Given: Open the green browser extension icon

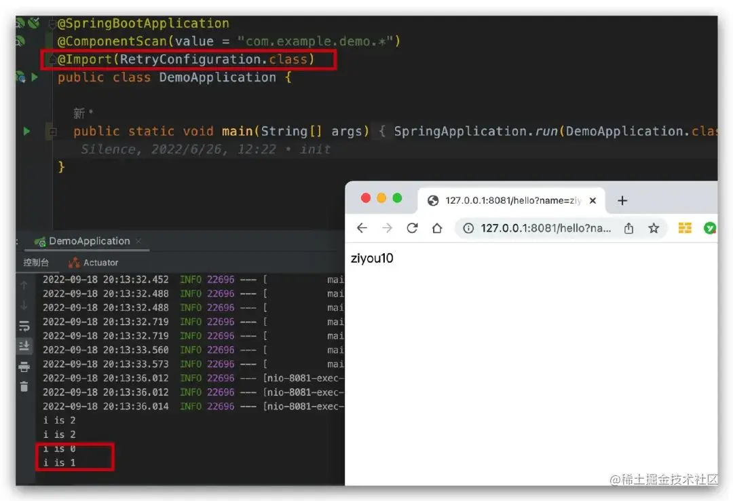Looking at the screenshot, I should (710, 228).
